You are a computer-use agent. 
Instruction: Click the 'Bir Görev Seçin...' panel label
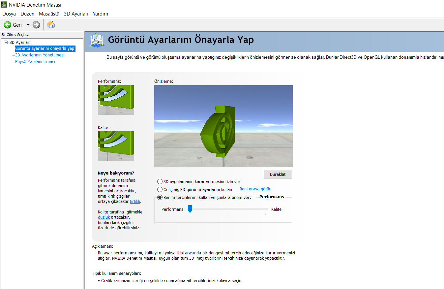(x=15, y=35)
